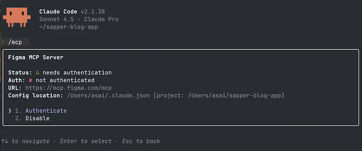Click the project path /Users/asai/sapper-blog-app
The height and width of the screenshot is (151, 362).
(x=235, y=96)
